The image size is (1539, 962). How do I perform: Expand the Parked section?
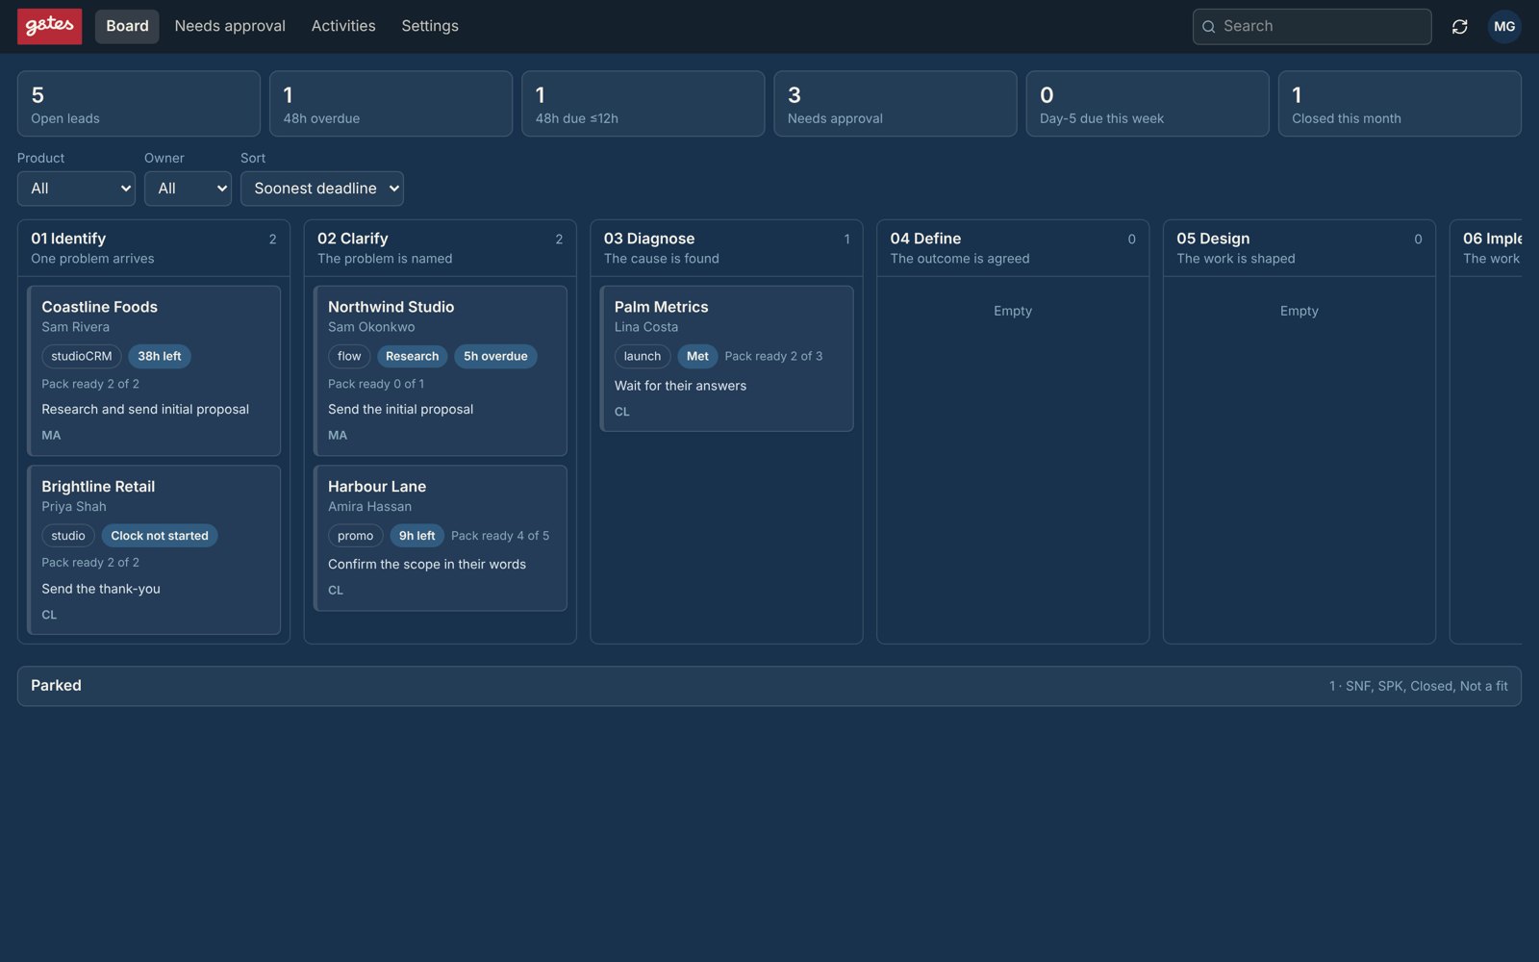769,686
